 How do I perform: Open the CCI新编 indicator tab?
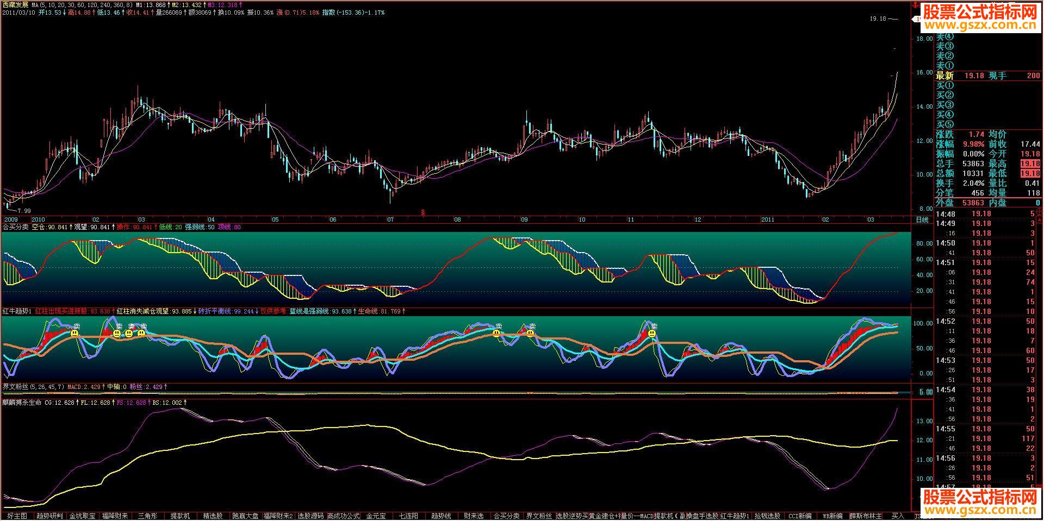pos(800,516)
